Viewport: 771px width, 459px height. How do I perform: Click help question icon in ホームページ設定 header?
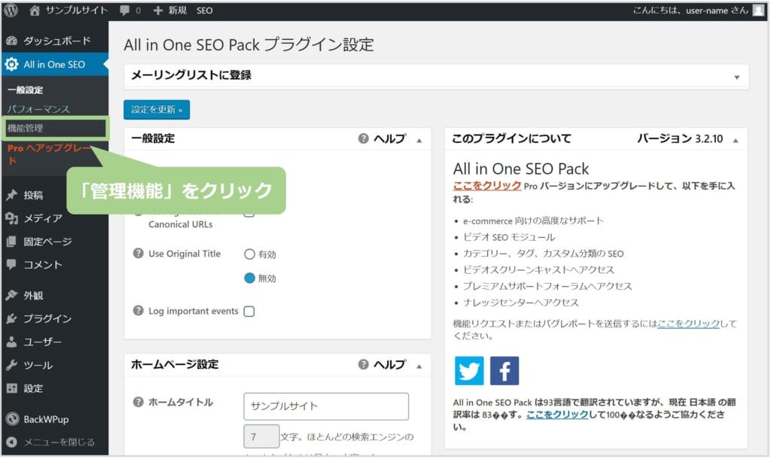(x=364, y=364)
